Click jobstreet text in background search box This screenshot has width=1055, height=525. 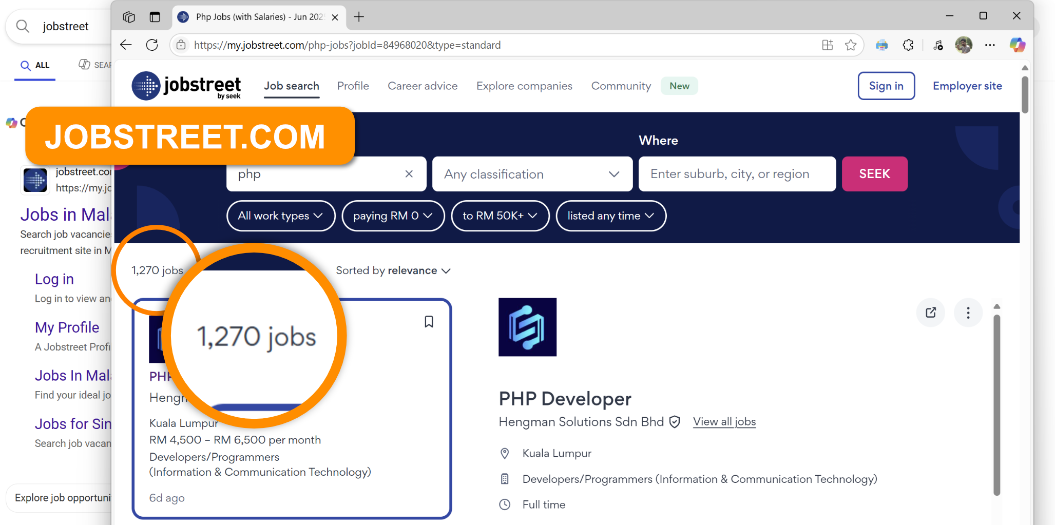(x=65, y=26)
